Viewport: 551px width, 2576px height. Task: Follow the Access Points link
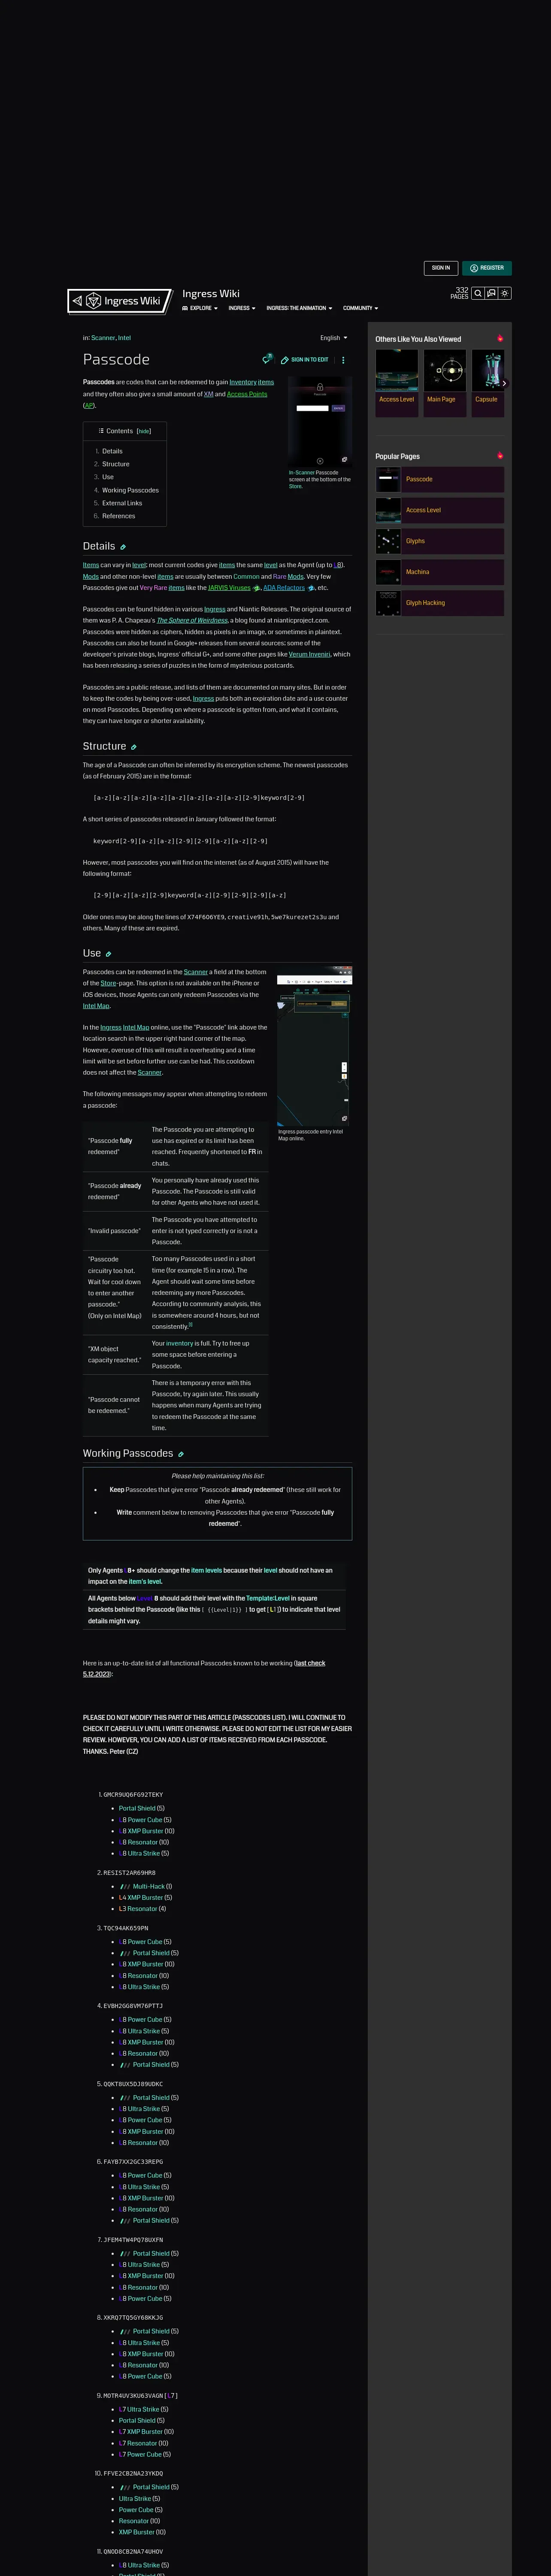tap(247, 394)
